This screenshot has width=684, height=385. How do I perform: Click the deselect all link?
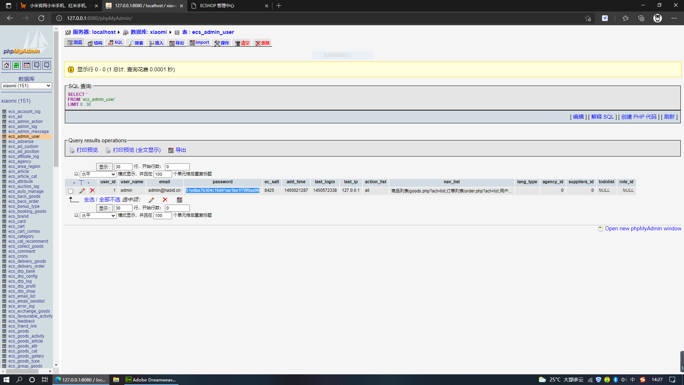click(x=109, y=200)
